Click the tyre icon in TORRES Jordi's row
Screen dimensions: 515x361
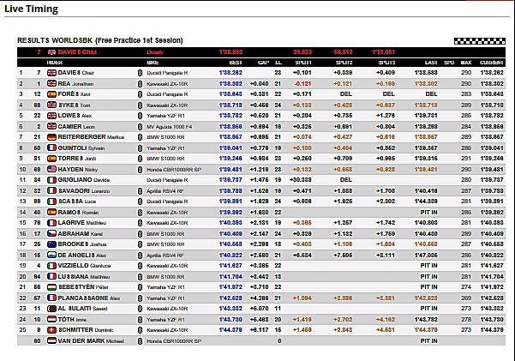coord(140,159)
